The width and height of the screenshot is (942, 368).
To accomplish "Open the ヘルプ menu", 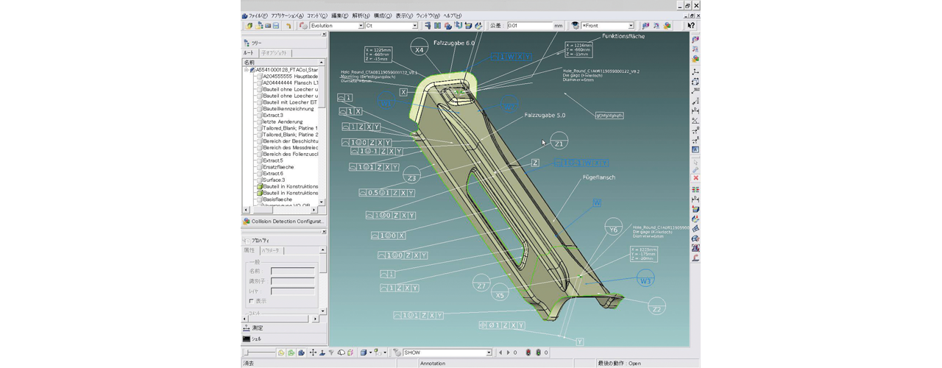I will 452,15.
